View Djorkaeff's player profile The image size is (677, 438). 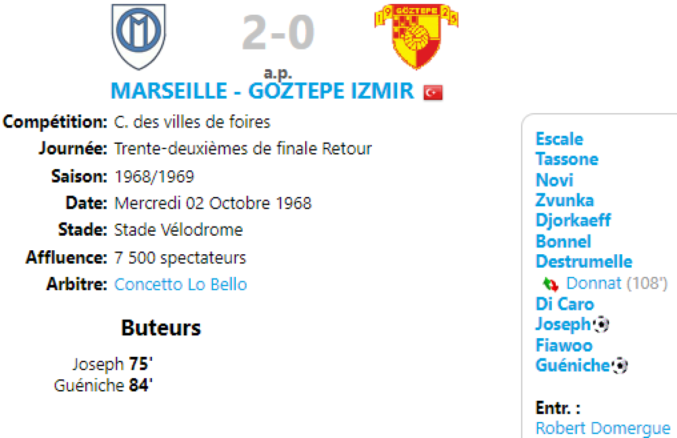(x=573, y=220)
